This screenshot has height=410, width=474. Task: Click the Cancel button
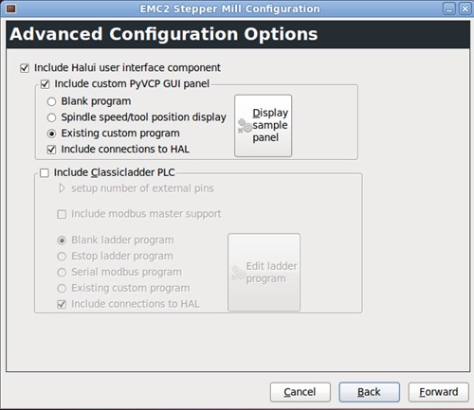pos(301,392)
